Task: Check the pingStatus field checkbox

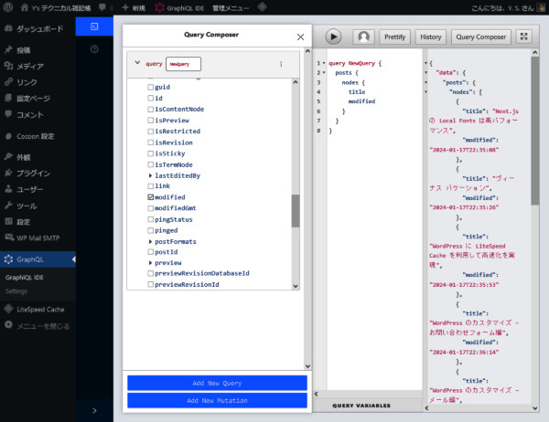Action: click(151, 219)
